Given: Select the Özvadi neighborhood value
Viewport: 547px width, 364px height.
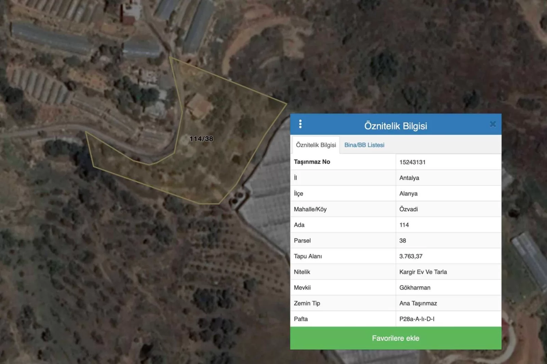Looking at the screenshot, I should coord(409,209).
